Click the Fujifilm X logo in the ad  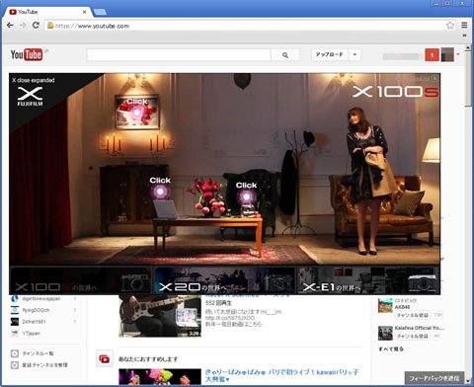pyautogui.click(x=30, y=97)
